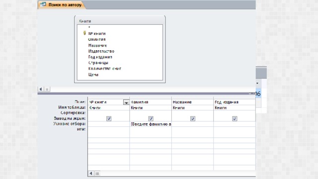Click the 'Год издания' field cell in grid
This screenshot has width=318, height=179.
(x=235, y=102)
